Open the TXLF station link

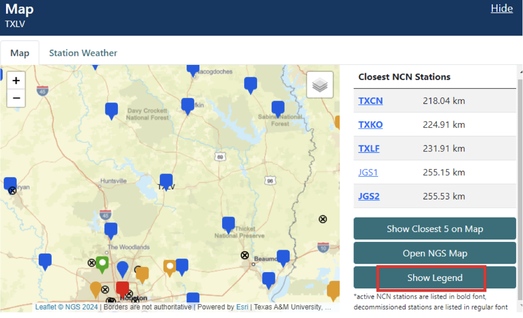click(369, 149)
